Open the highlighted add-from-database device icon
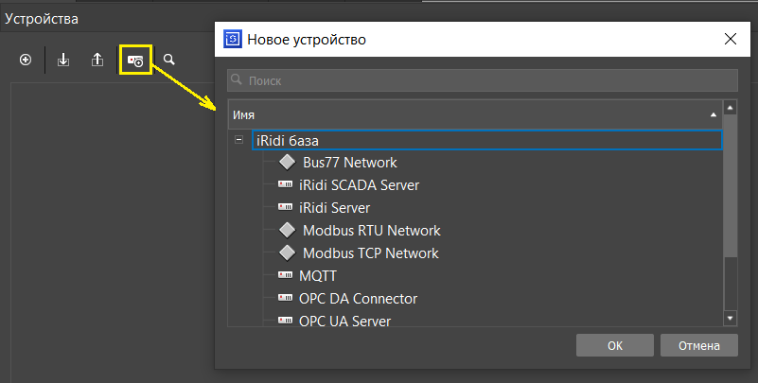The image size is (758, 383). tap(135, 61)
